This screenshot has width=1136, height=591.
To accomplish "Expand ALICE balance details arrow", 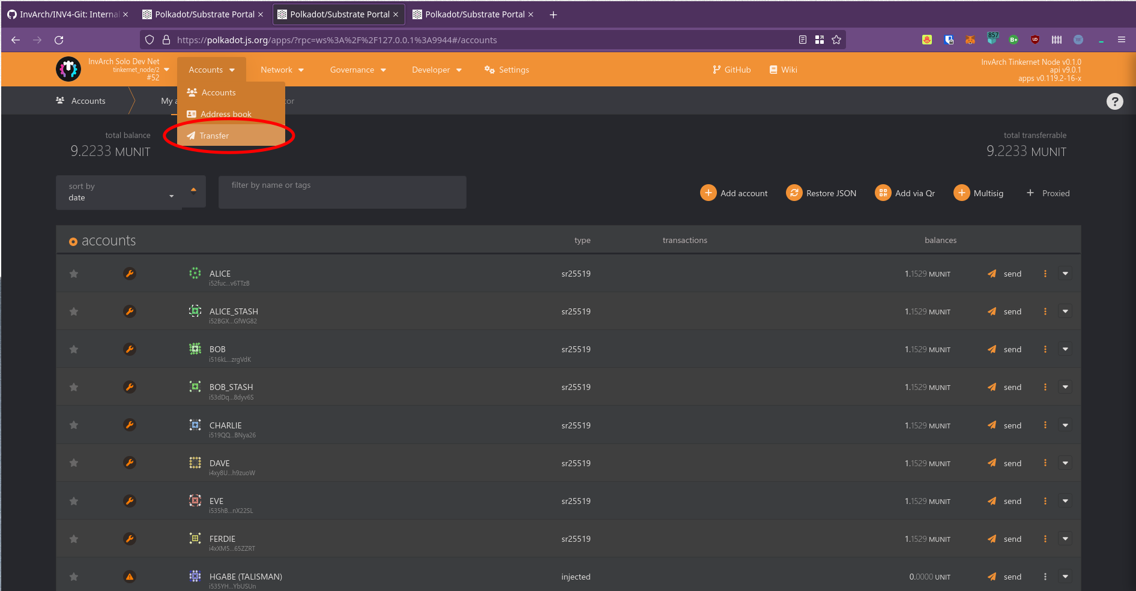I will [1065, 274].
